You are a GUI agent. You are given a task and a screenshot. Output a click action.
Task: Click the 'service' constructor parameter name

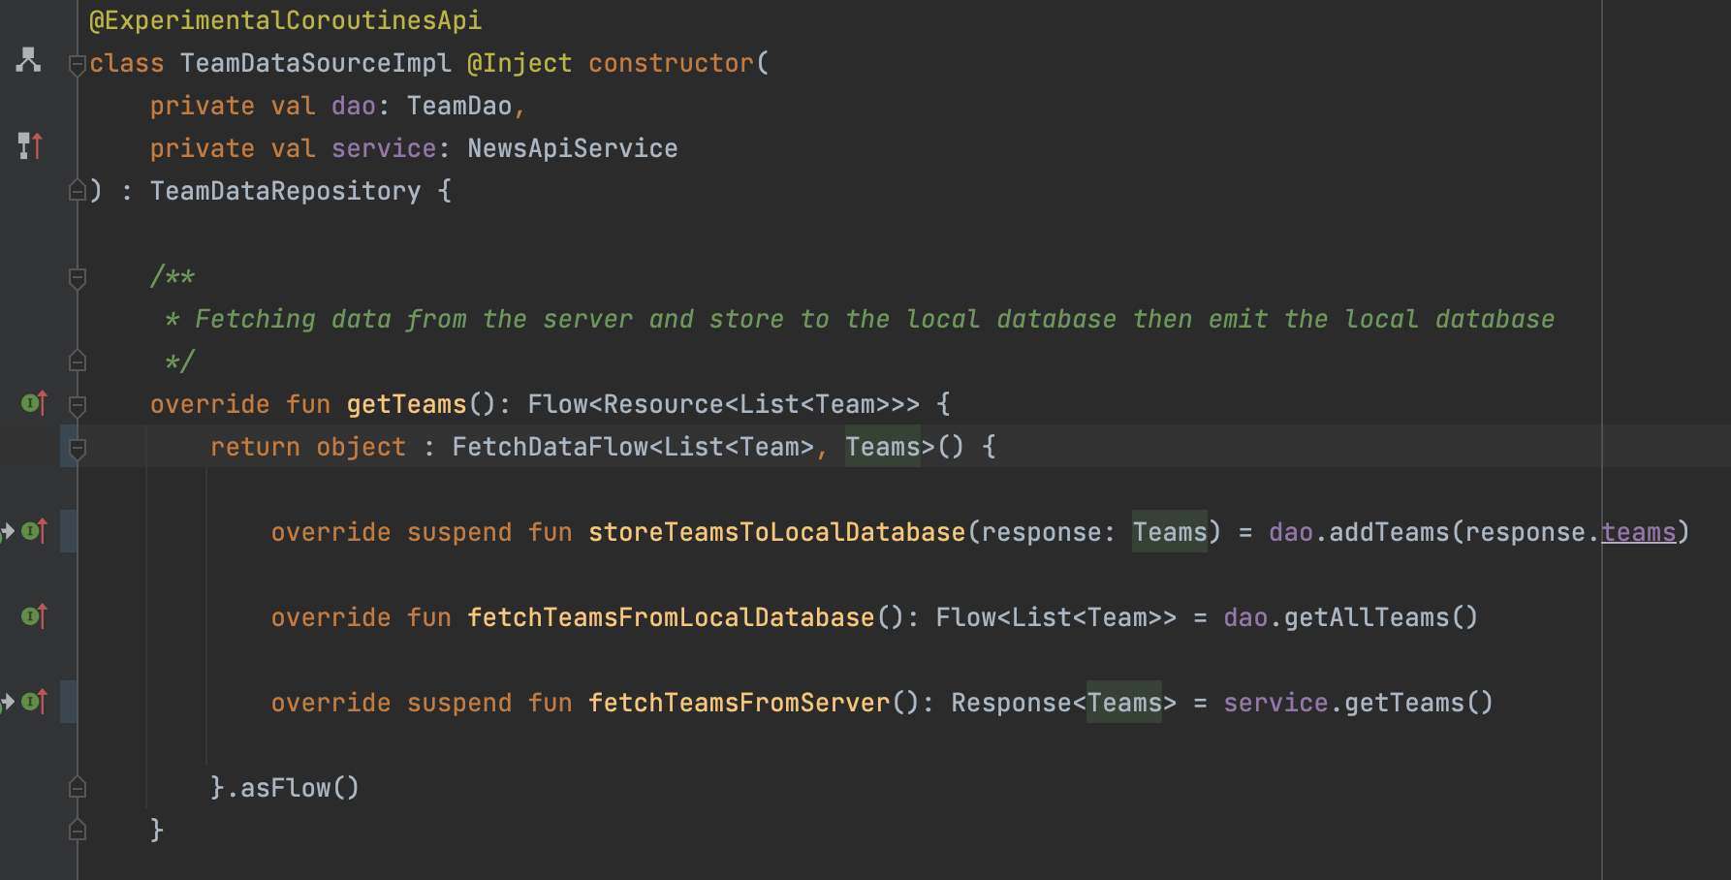(384, 148)
